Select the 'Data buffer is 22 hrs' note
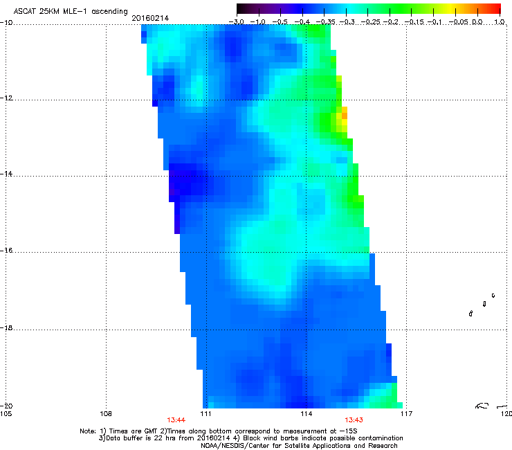Viewport: 512px width, 450px height. [139, 438]
